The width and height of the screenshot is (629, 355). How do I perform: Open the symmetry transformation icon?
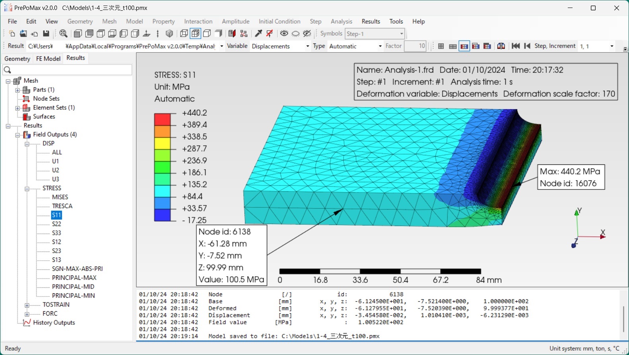pos(501,46)
